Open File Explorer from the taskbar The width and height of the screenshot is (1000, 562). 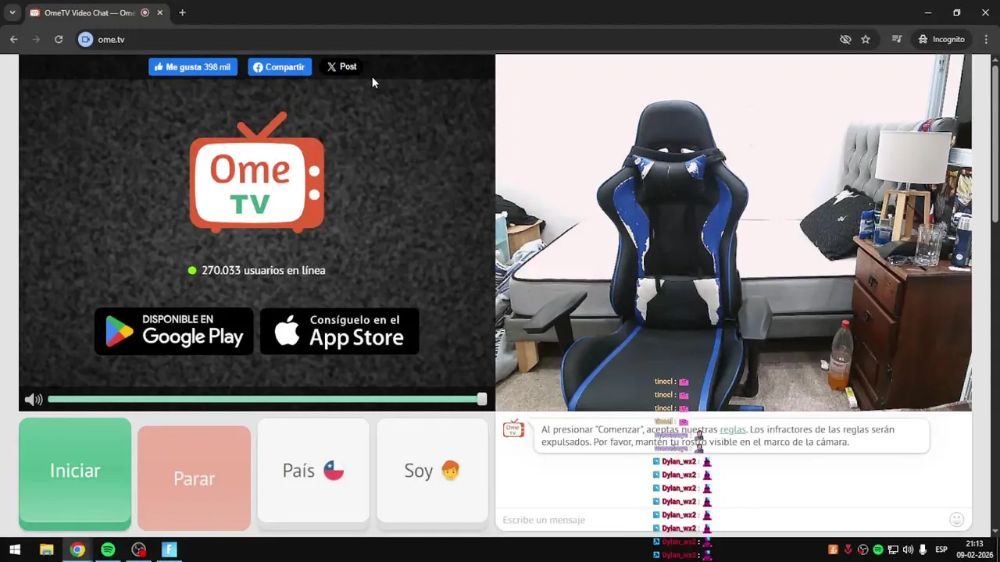[46, 550]
